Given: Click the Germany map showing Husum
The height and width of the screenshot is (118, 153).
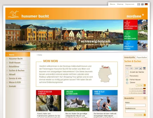Looking at the screenshot, I should click(x=105, y=74).
